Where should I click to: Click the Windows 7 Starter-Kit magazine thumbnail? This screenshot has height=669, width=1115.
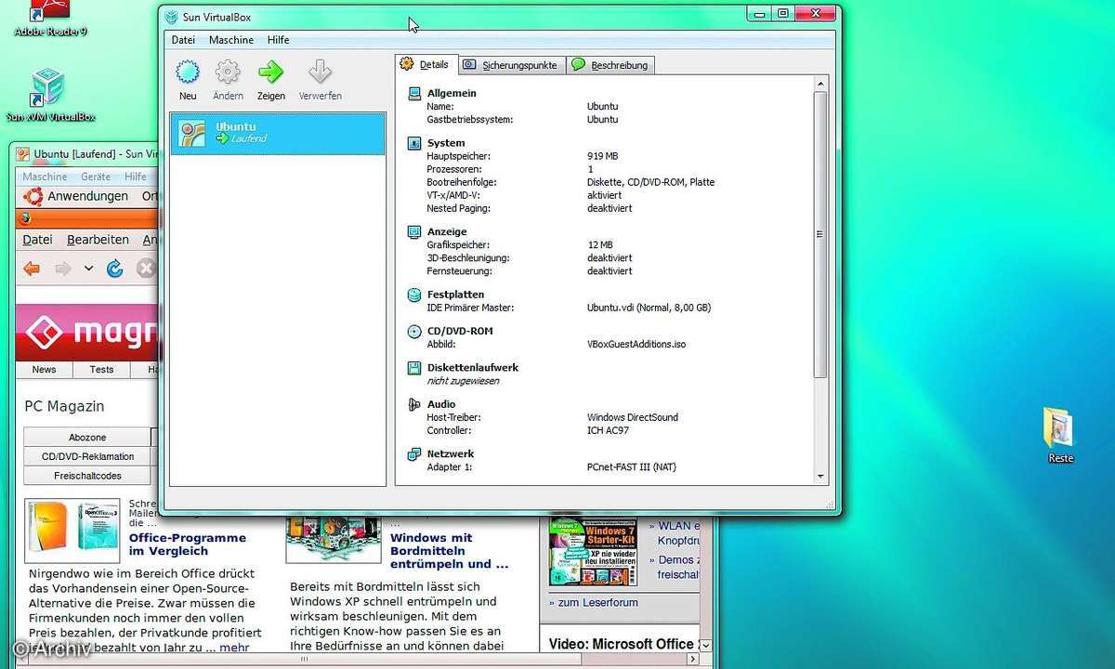[x=593, y=552]
